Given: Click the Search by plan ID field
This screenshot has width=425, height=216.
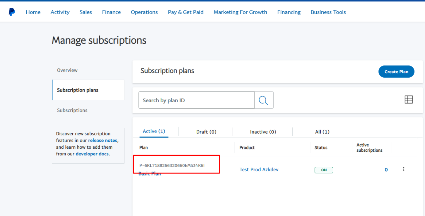Looking at the screenshot, I should coord(196,100).
